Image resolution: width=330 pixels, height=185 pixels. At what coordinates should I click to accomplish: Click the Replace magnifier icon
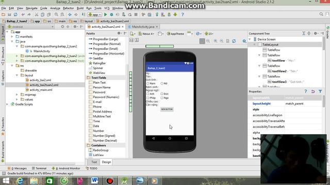click(62, 14)
